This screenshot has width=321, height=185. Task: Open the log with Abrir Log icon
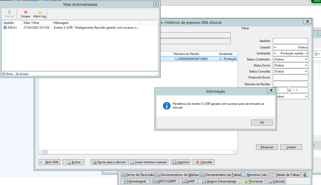[x=40, y=12]
